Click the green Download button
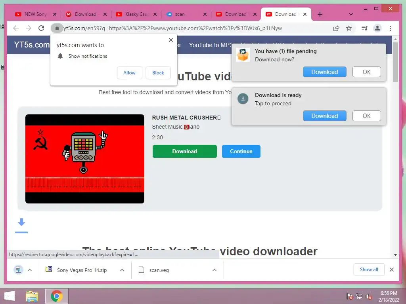This screenshot has height=304, width=406. tap(185, 151)
